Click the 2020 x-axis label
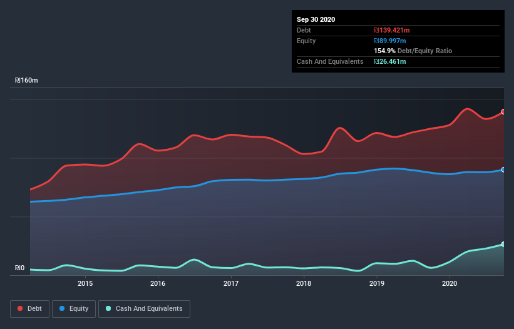This screenshot has width=514, height=329. coord(450,283)
